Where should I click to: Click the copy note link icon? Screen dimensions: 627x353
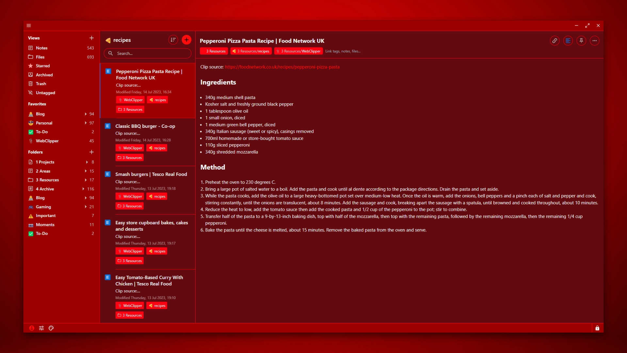tap(555, 41)
